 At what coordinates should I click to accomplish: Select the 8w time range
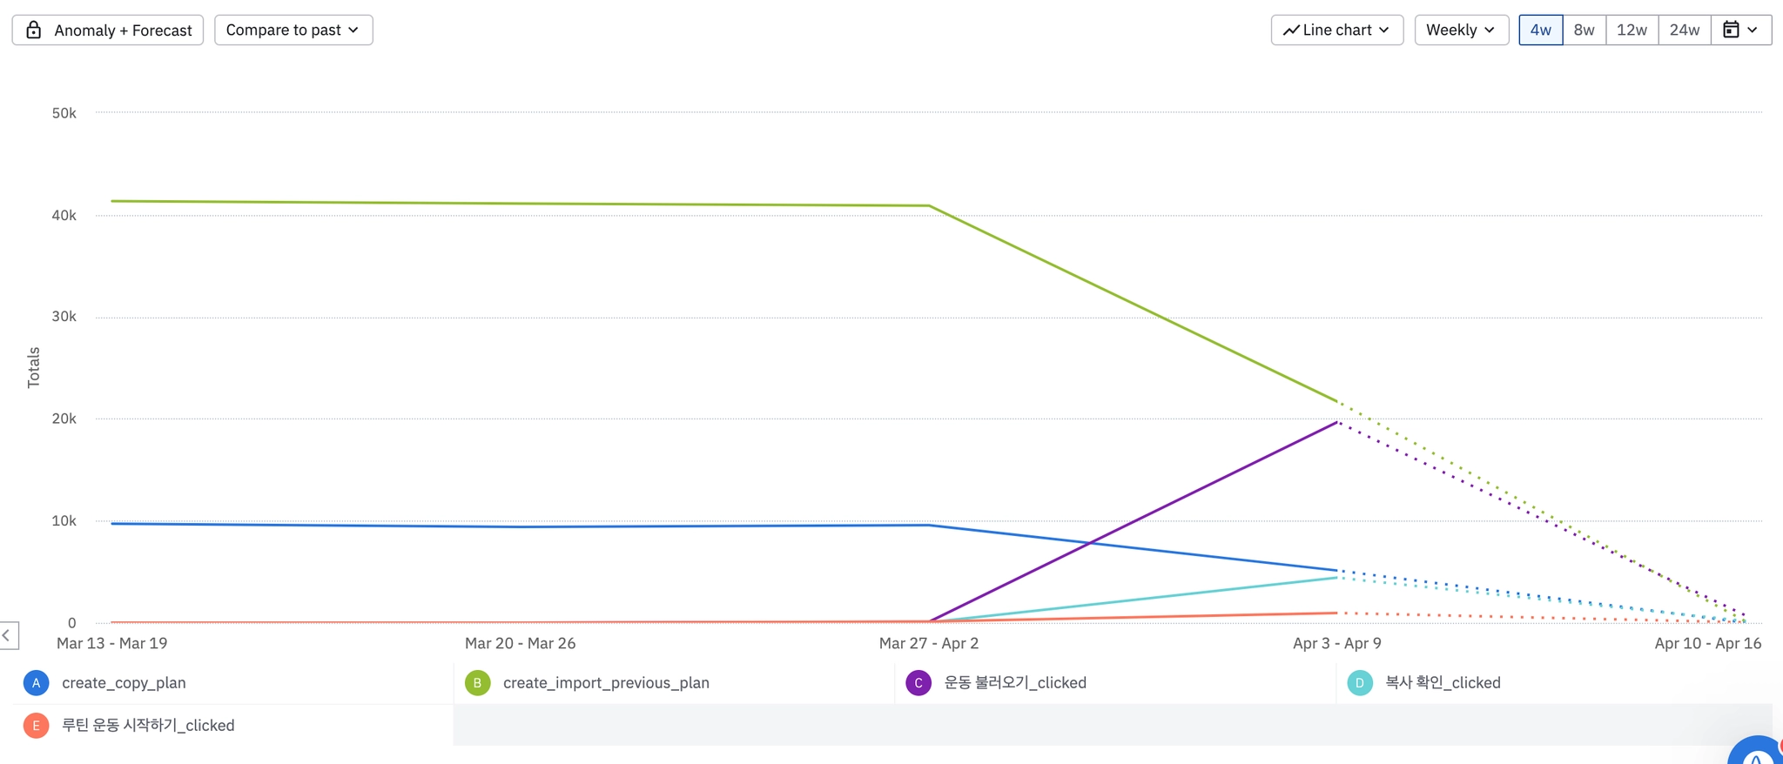coord(1584,30)
